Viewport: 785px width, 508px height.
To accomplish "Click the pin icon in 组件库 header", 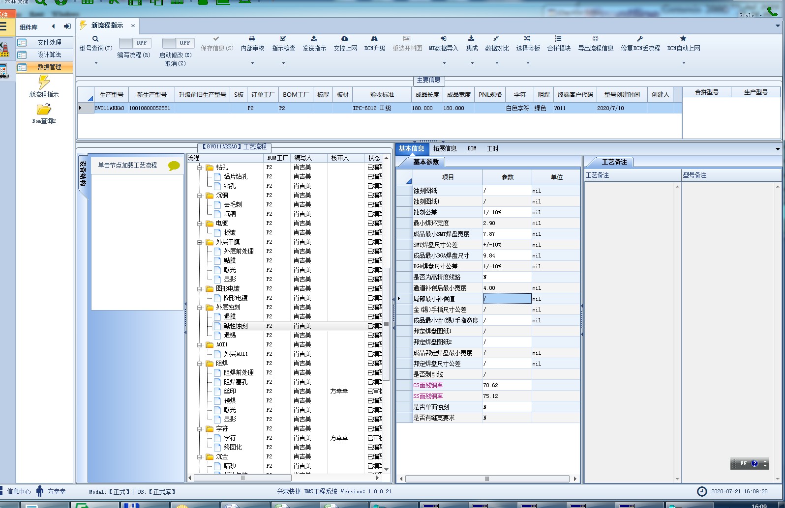I will [67, 27].
